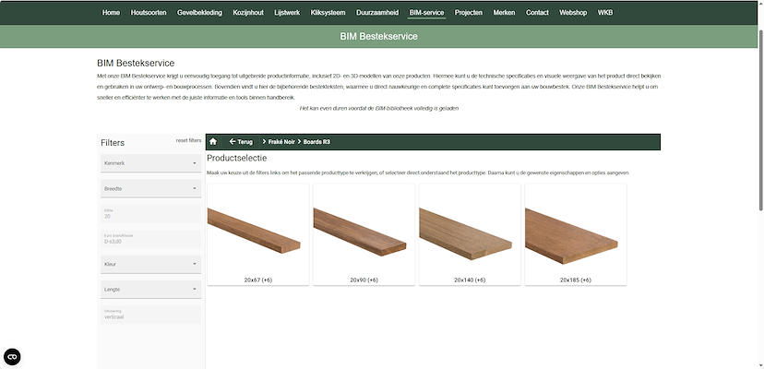Expand the Kleur filter dropdown
This screenshot has width=764, height=369.
tap(149, 264)
